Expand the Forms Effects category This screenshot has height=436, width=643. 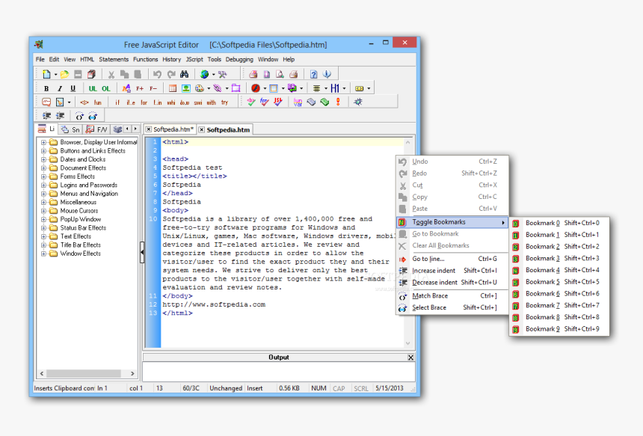(43, 176)
